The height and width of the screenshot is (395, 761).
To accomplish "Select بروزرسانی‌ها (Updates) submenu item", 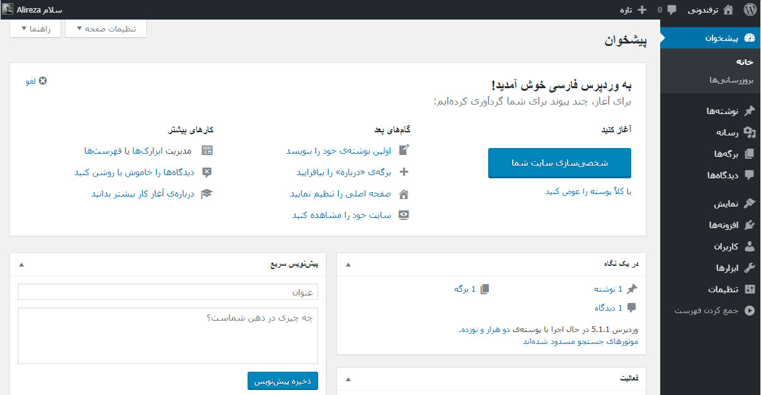I will (731, 79).
